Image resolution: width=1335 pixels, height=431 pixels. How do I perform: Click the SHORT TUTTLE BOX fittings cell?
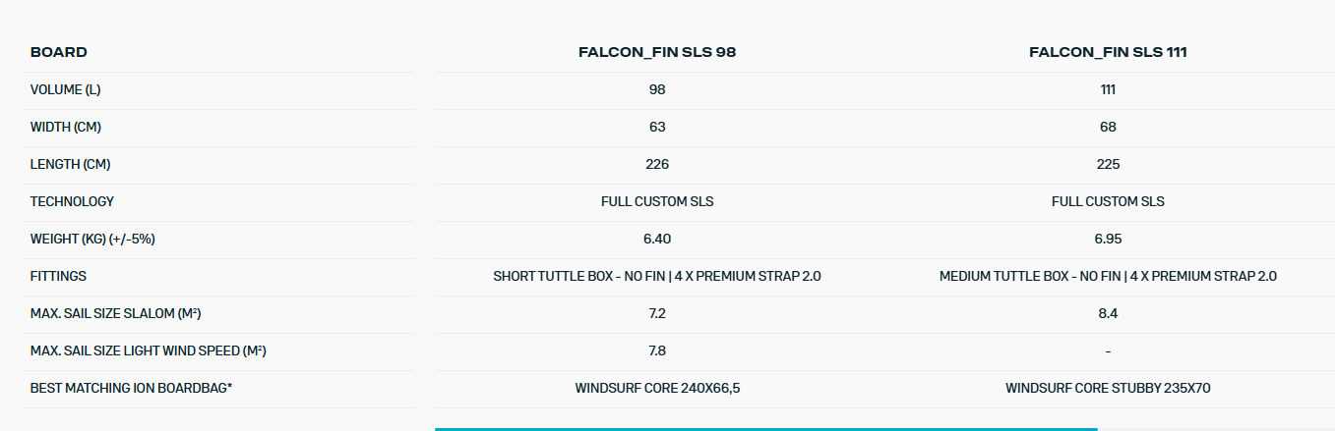tap(657, 277)
